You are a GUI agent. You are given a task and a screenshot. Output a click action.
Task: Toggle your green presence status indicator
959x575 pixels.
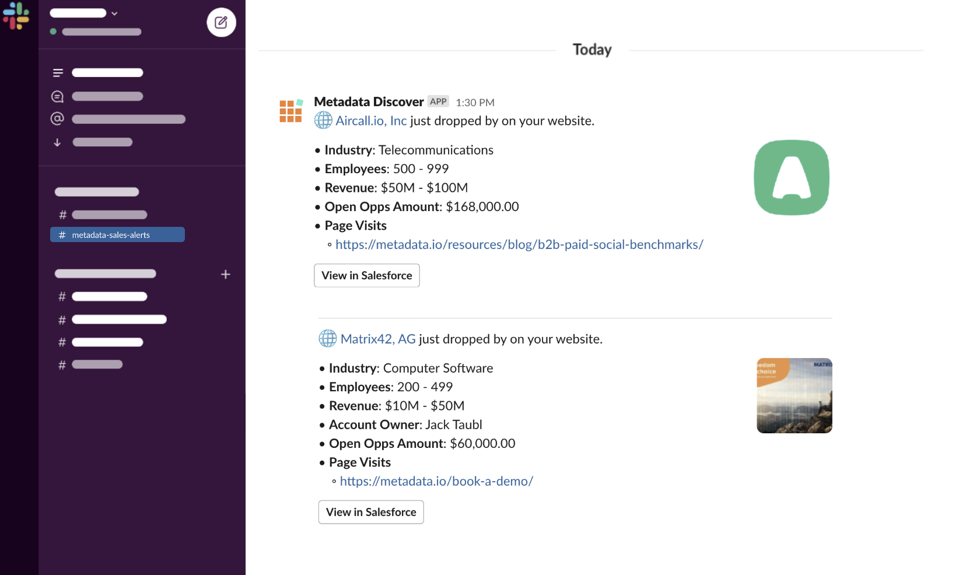pos(53,32)
